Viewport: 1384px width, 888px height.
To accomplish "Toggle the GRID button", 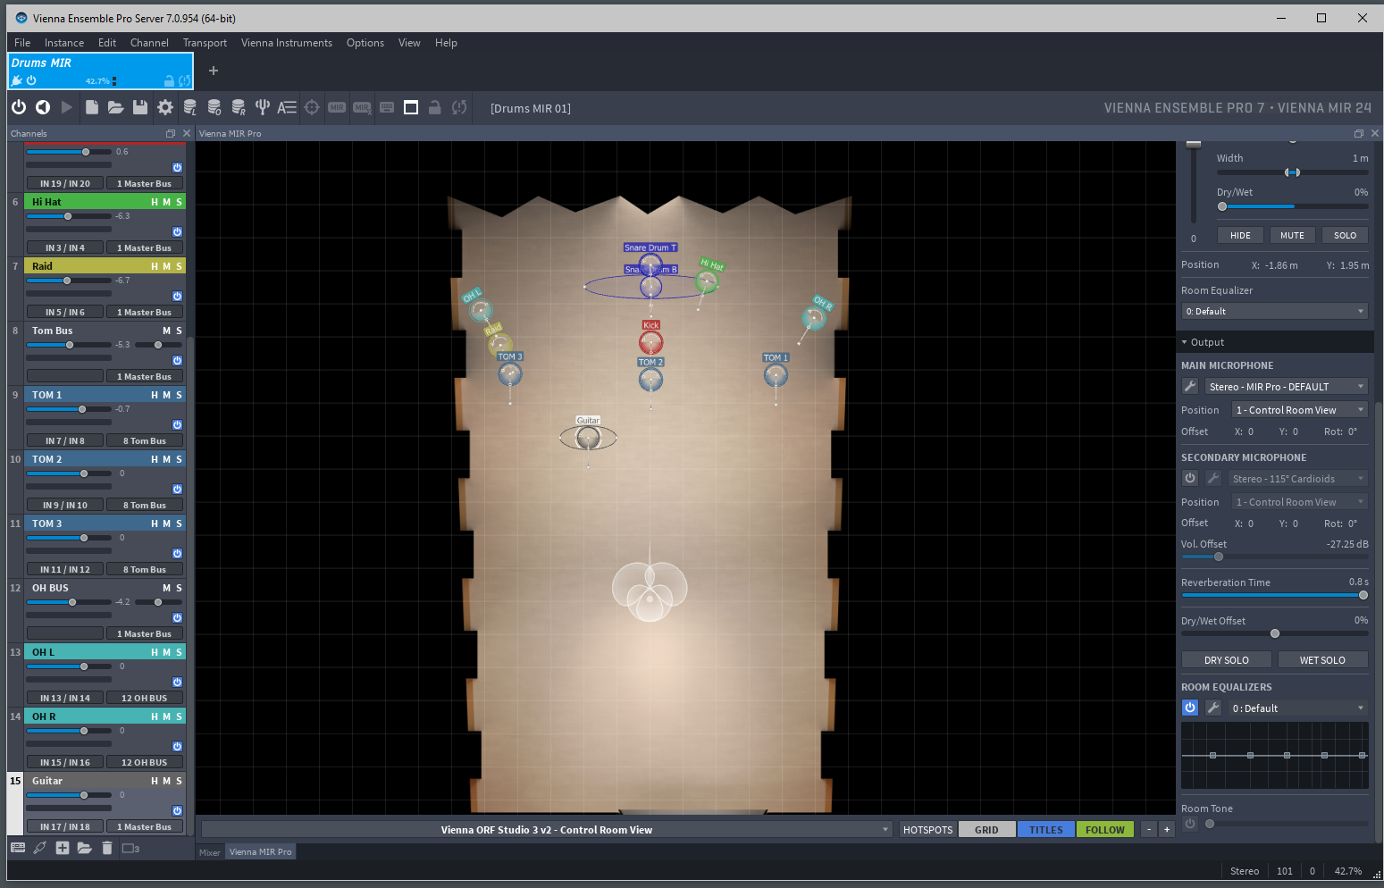I will [x=986, y=829].
